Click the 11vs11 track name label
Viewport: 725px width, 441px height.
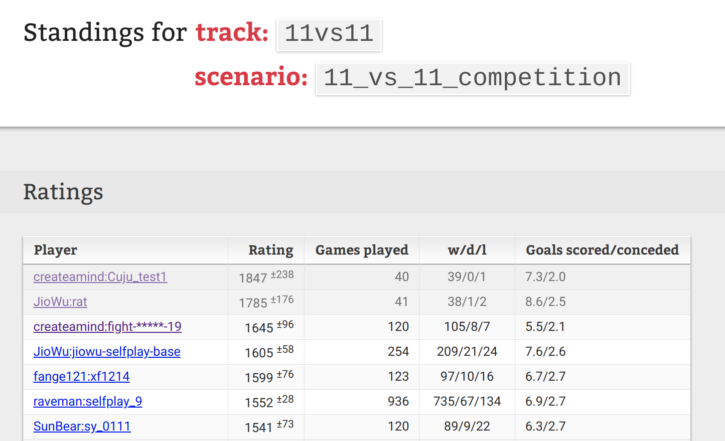click(329, 34)
